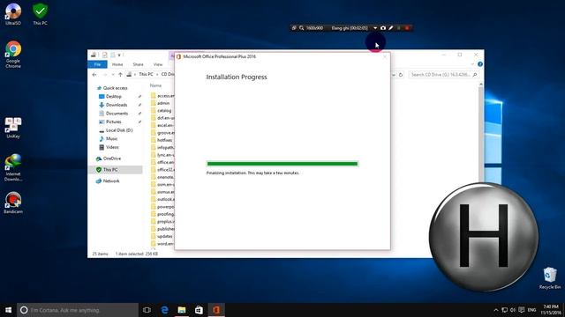565x317 pixels.
Task: Expand the address bar history dropdown
Action: pyautogui.click(x=394, y=74)
